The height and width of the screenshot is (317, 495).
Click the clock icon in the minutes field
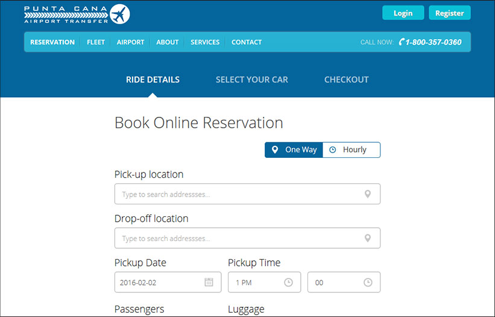[x=368, y=282]
